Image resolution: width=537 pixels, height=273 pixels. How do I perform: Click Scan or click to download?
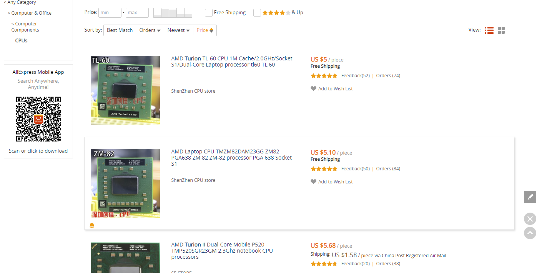pyautogui.click(x=38, y=151)
